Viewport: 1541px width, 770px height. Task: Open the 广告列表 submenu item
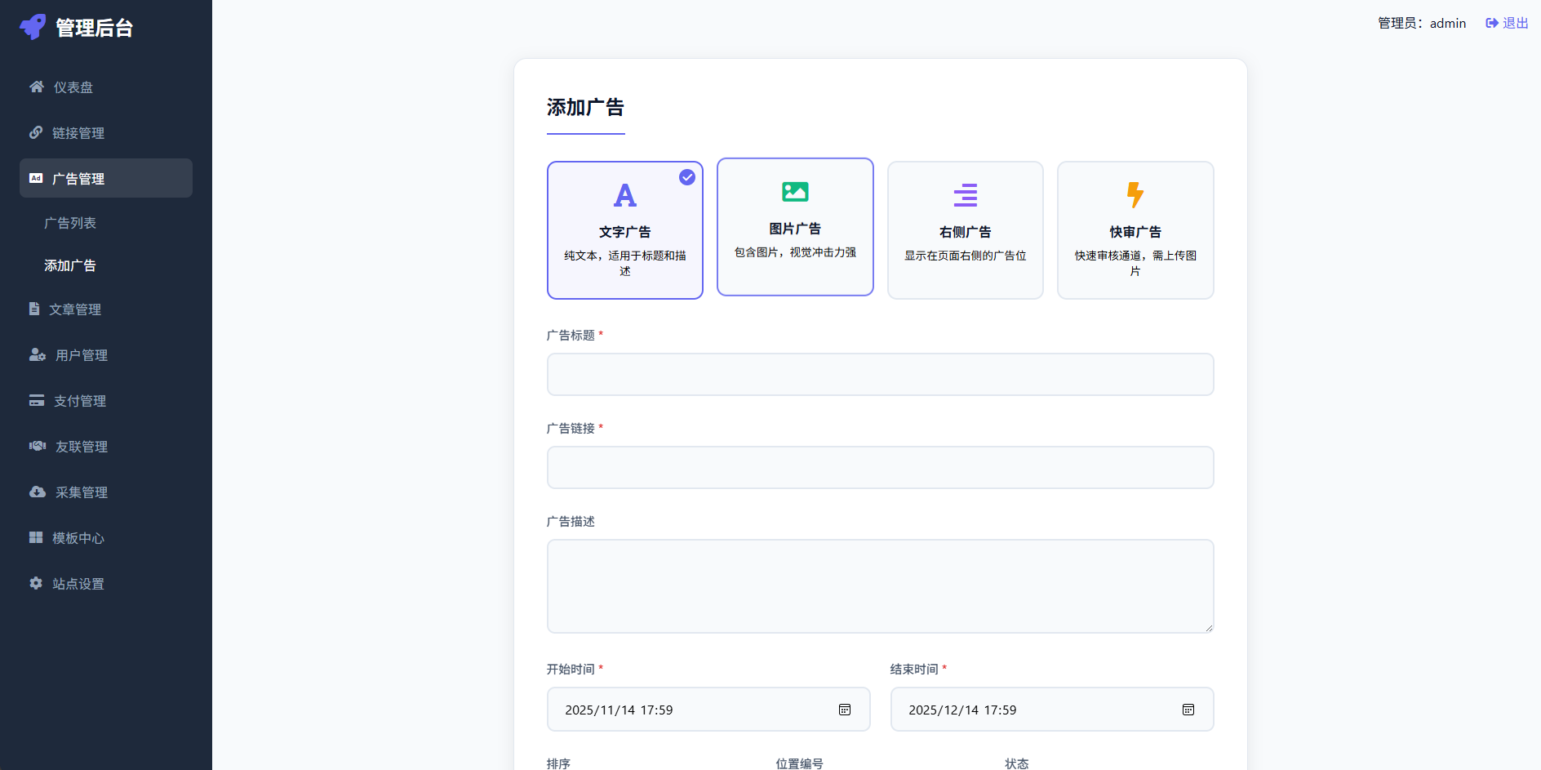[x=70, y=223]
